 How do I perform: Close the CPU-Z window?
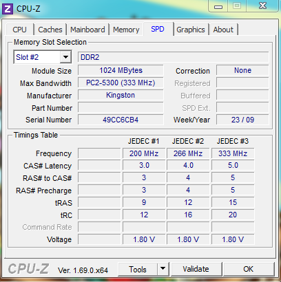click(x=262, y=6)
